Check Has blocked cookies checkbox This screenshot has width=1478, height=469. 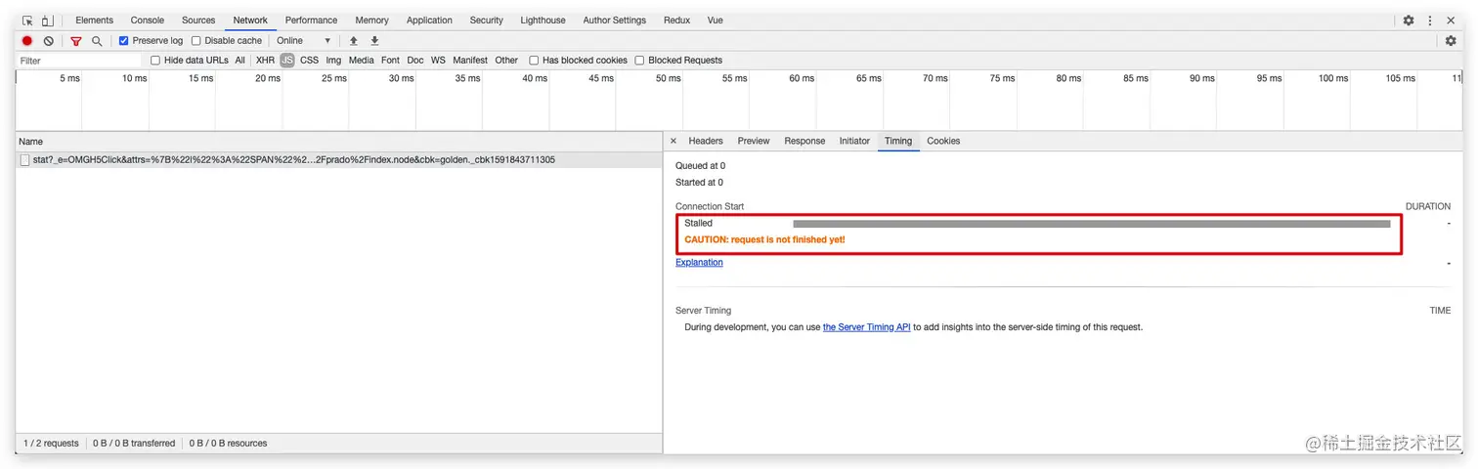534,61
